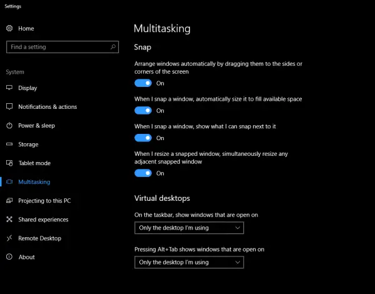Screen dimensions: 375x294
Task: Toggle simultaneous resize of adjacent snapped window
Action: click(143, 173)
